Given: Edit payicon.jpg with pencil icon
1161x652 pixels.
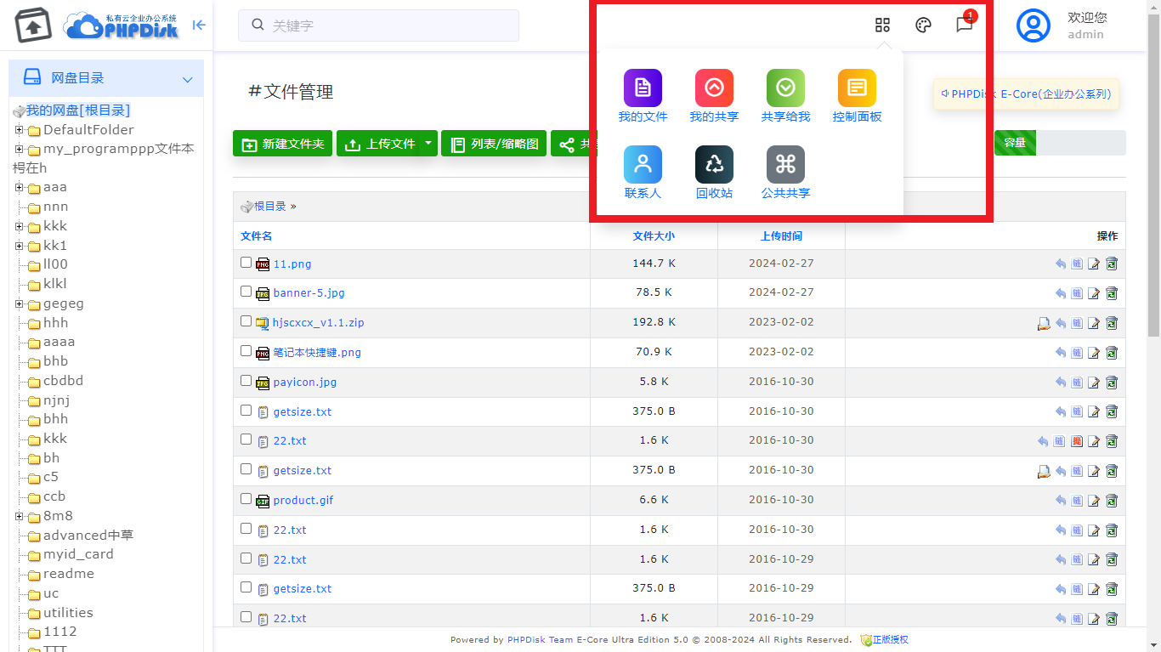Looking at the screenshot, I should pyautogui.click(x=1094, y=383).
